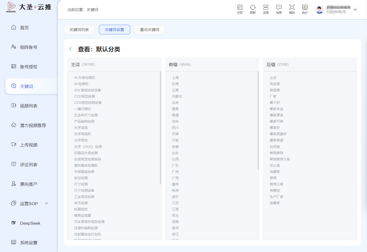Open 视频列表 menu label
Viewport: 367px width, 252px height.
pyautogui.click(x=29, y=106)
